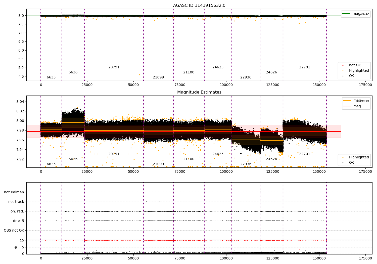Click the mag OBSID legend entry in middle plot
The width and height of the screenshot is (377, 264).
356,101
